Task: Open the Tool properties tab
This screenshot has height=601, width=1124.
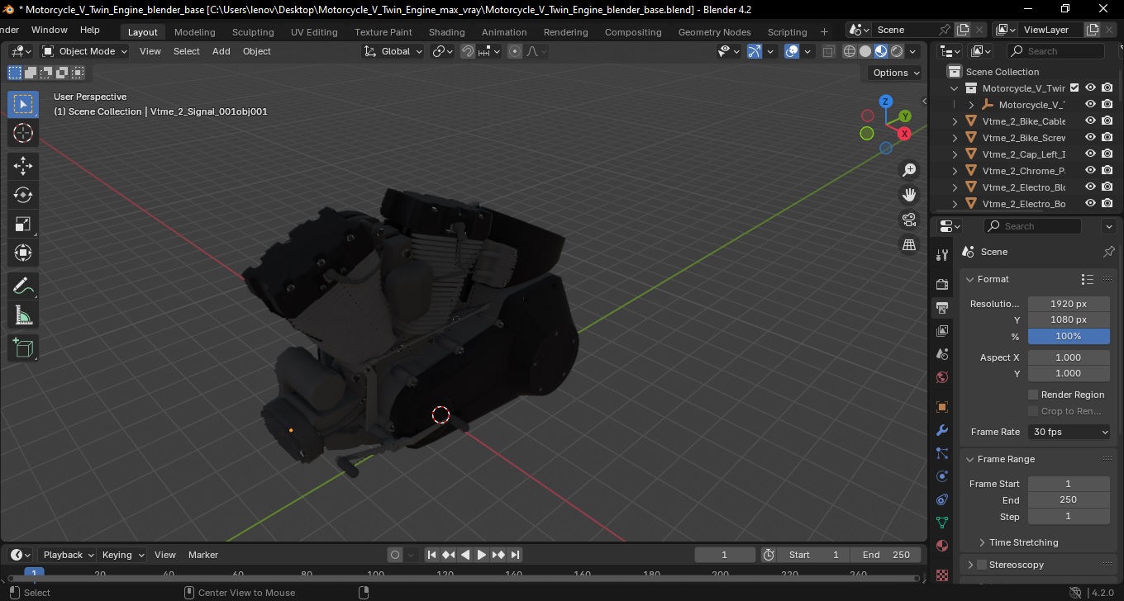Action: pyautogui.click(x=942, y=255)
